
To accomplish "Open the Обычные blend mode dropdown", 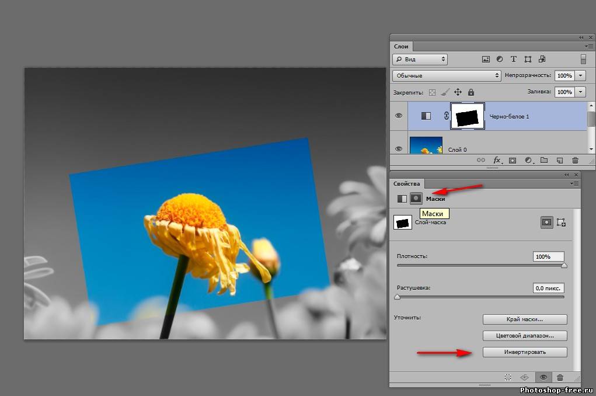I will coord(447,75).
